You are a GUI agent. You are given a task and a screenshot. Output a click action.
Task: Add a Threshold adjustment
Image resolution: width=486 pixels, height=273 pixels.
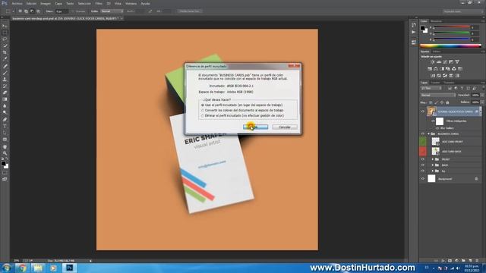tap(445, 76)
